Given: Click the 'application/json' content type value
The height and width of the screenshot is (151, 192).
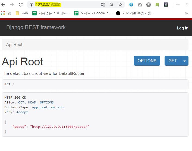Looking at the screenshot, I should coord(48,107).
